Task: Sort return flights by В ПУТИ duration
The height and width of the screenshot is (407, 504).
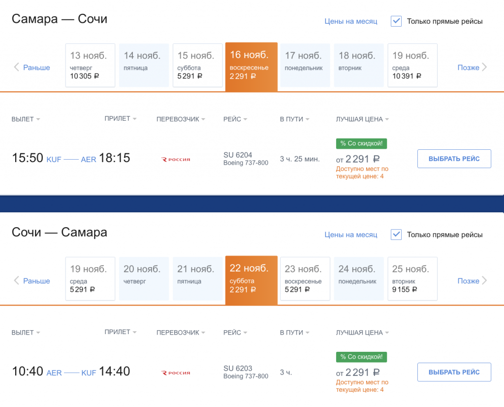Action: (x=294, y=333)
